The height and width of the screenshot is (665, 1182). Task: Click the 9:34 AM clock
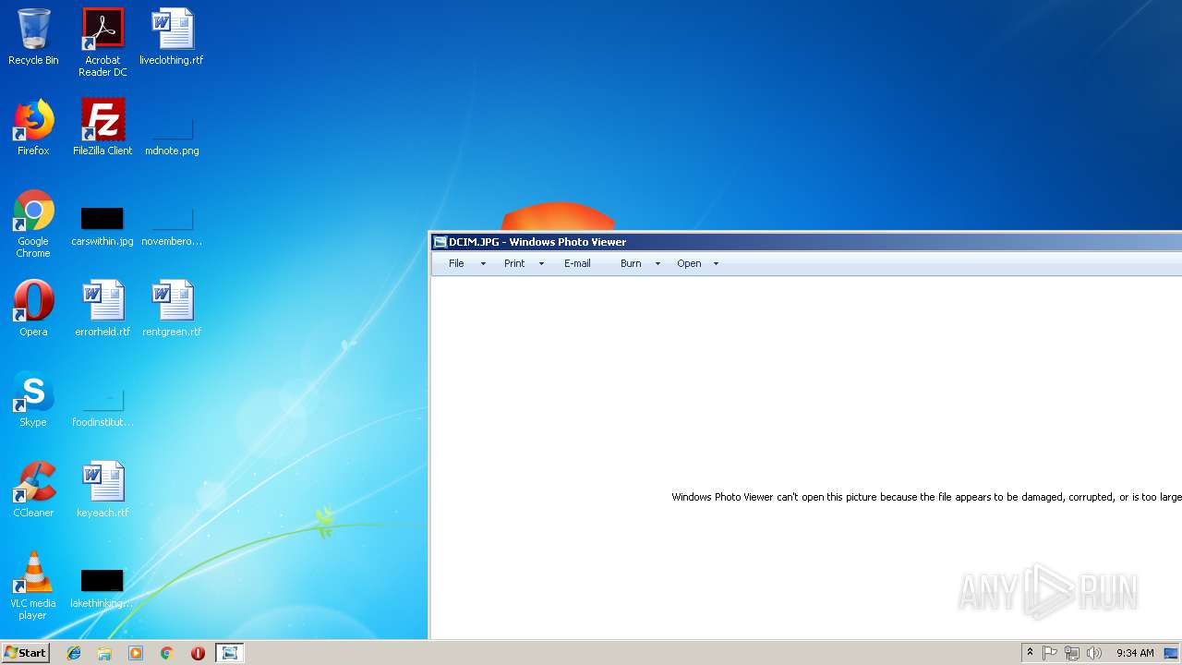pyautogui.click(x=1135, y=653)
